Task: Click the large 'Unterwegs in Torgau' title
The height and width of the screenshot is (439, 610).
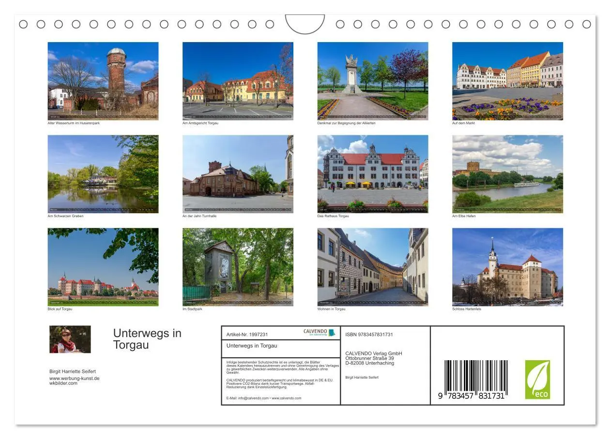Action: 147,339
